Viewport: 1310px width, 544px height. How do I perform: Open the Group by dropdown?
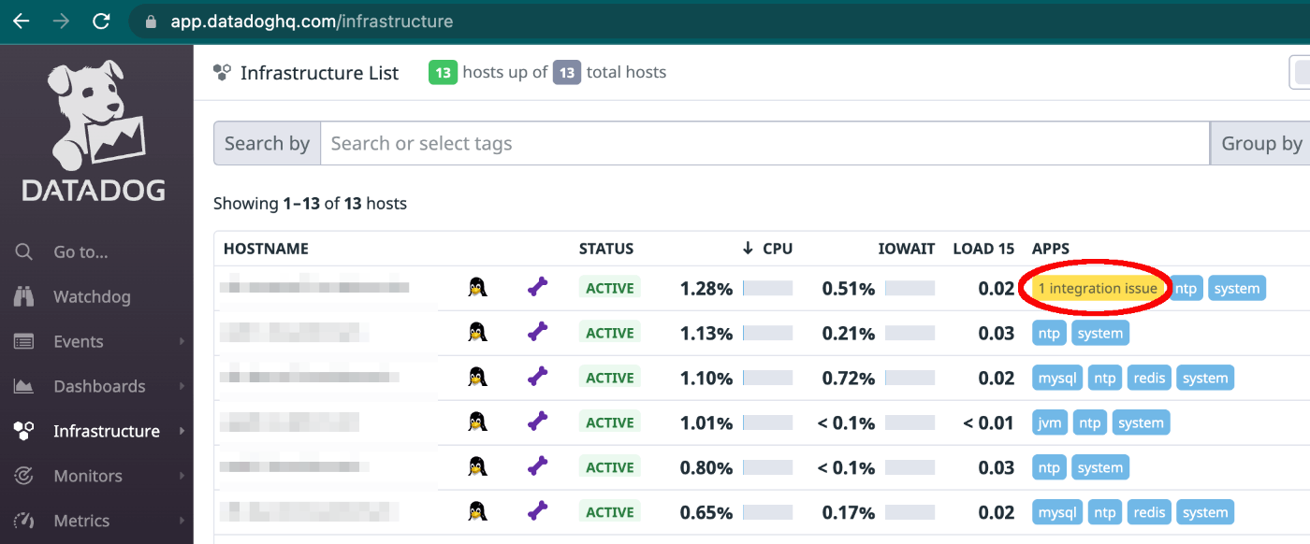[1260, 143]
